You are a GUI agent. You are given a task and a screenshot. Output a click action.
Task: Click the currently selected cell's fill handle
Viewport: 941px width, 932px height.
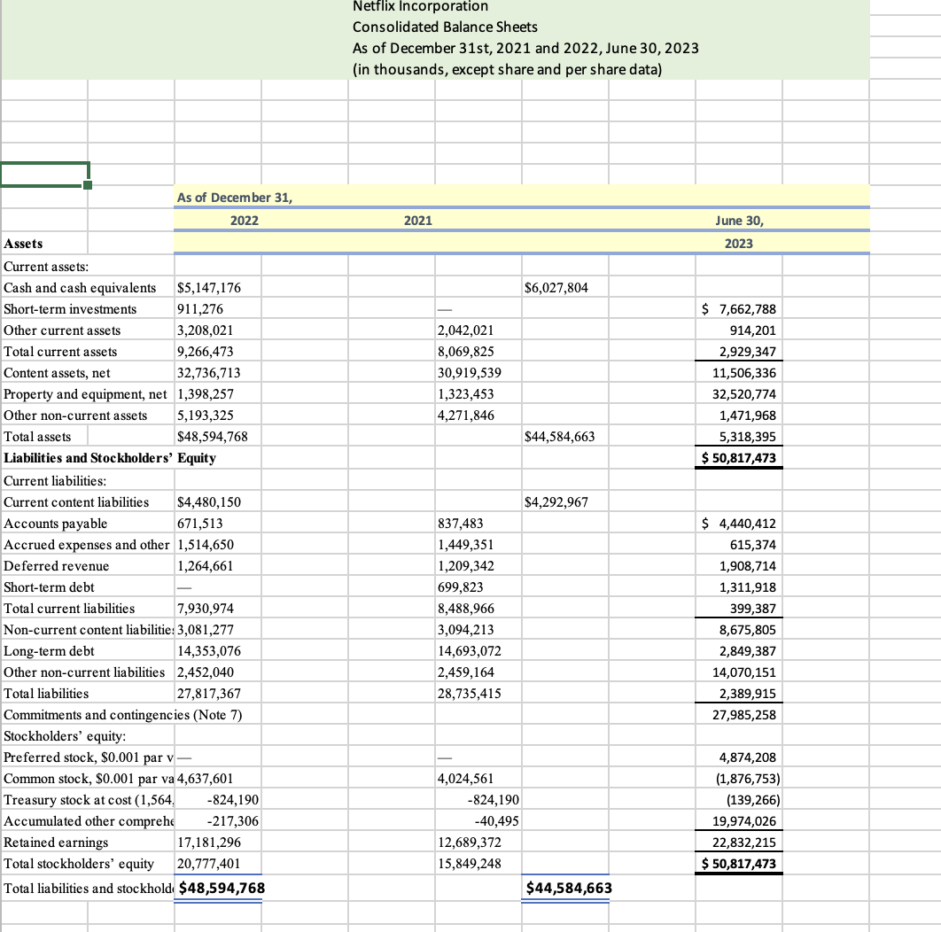(86, 184)
